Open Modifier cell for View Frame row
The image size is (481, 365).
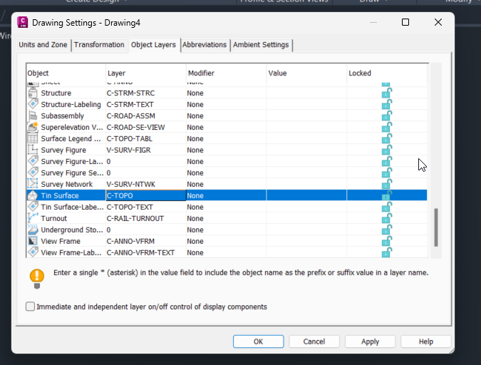[x=225, y=242]
